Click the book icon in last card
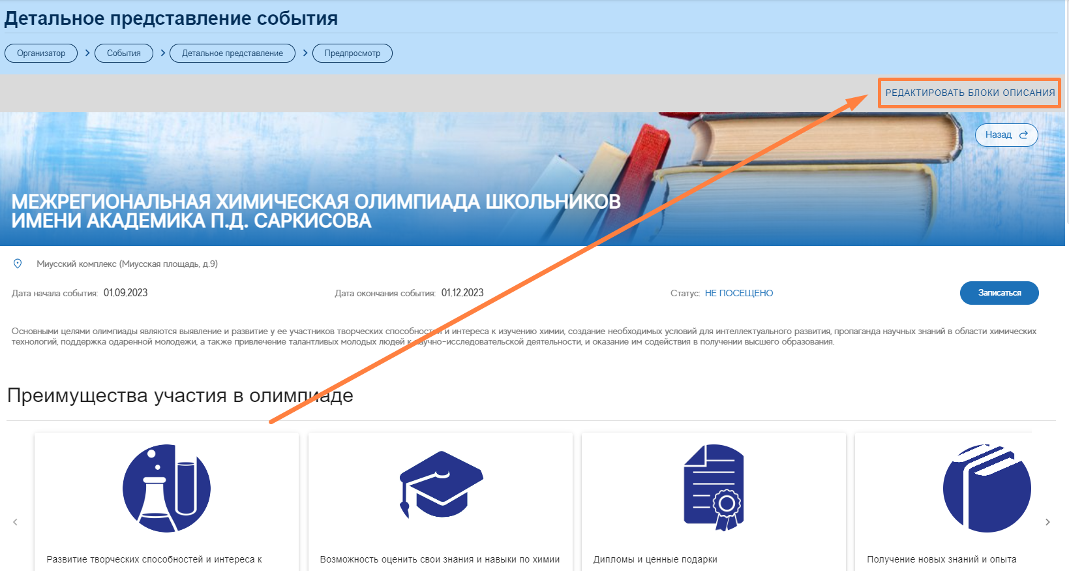This screenshot has width=1069, height=571. coord(986,488)
